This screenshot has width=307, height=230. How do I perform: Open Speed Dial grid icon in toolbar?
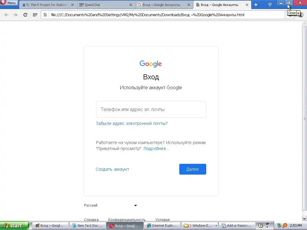coord(35,15)
